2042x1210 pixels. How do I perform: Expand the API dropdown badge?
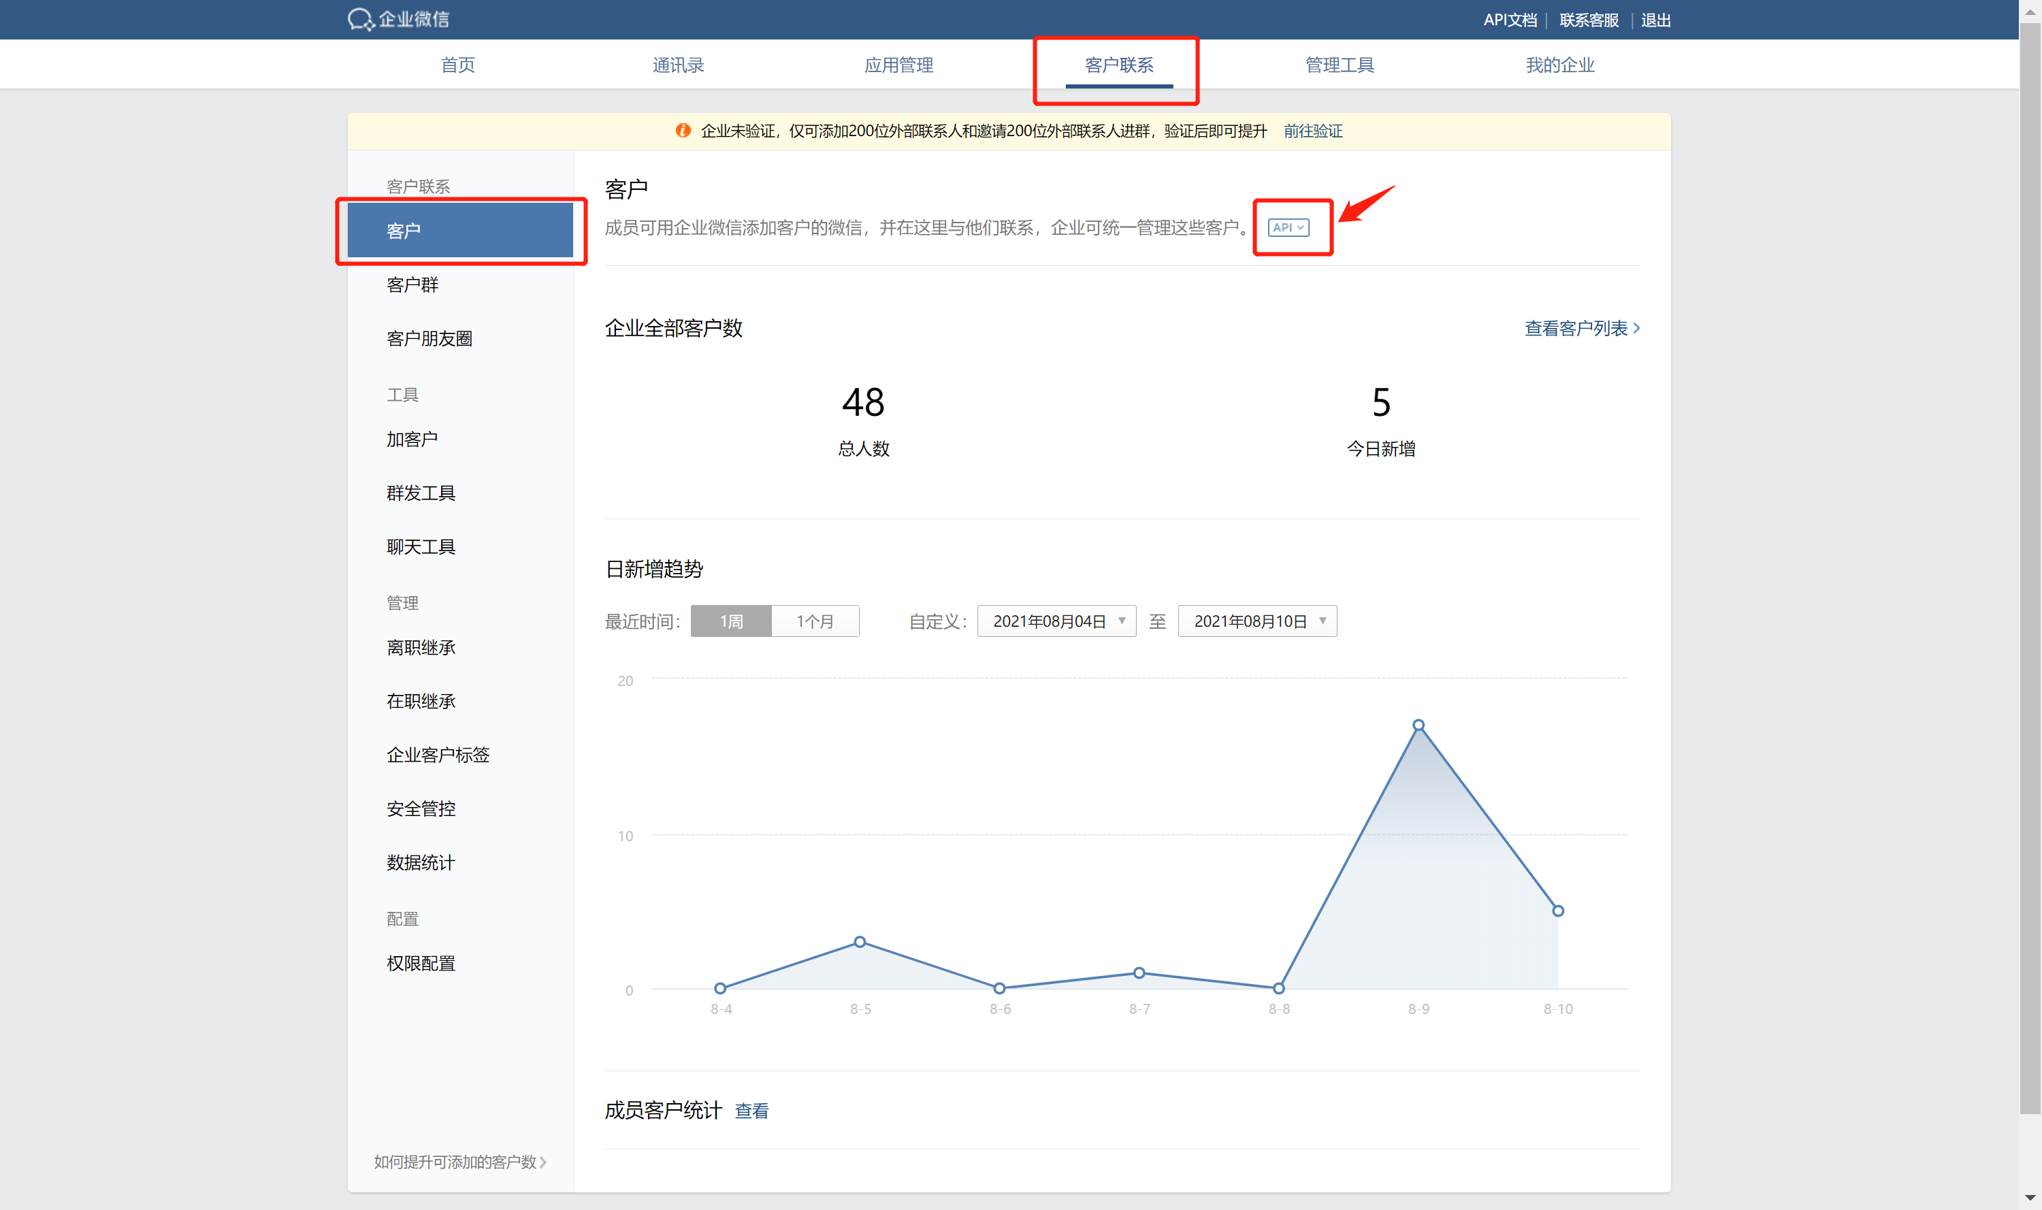(x=1289, y=227)
